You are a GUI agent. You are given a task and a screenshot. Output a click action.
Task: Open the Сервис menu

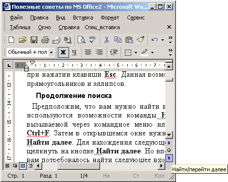point(136,17)
